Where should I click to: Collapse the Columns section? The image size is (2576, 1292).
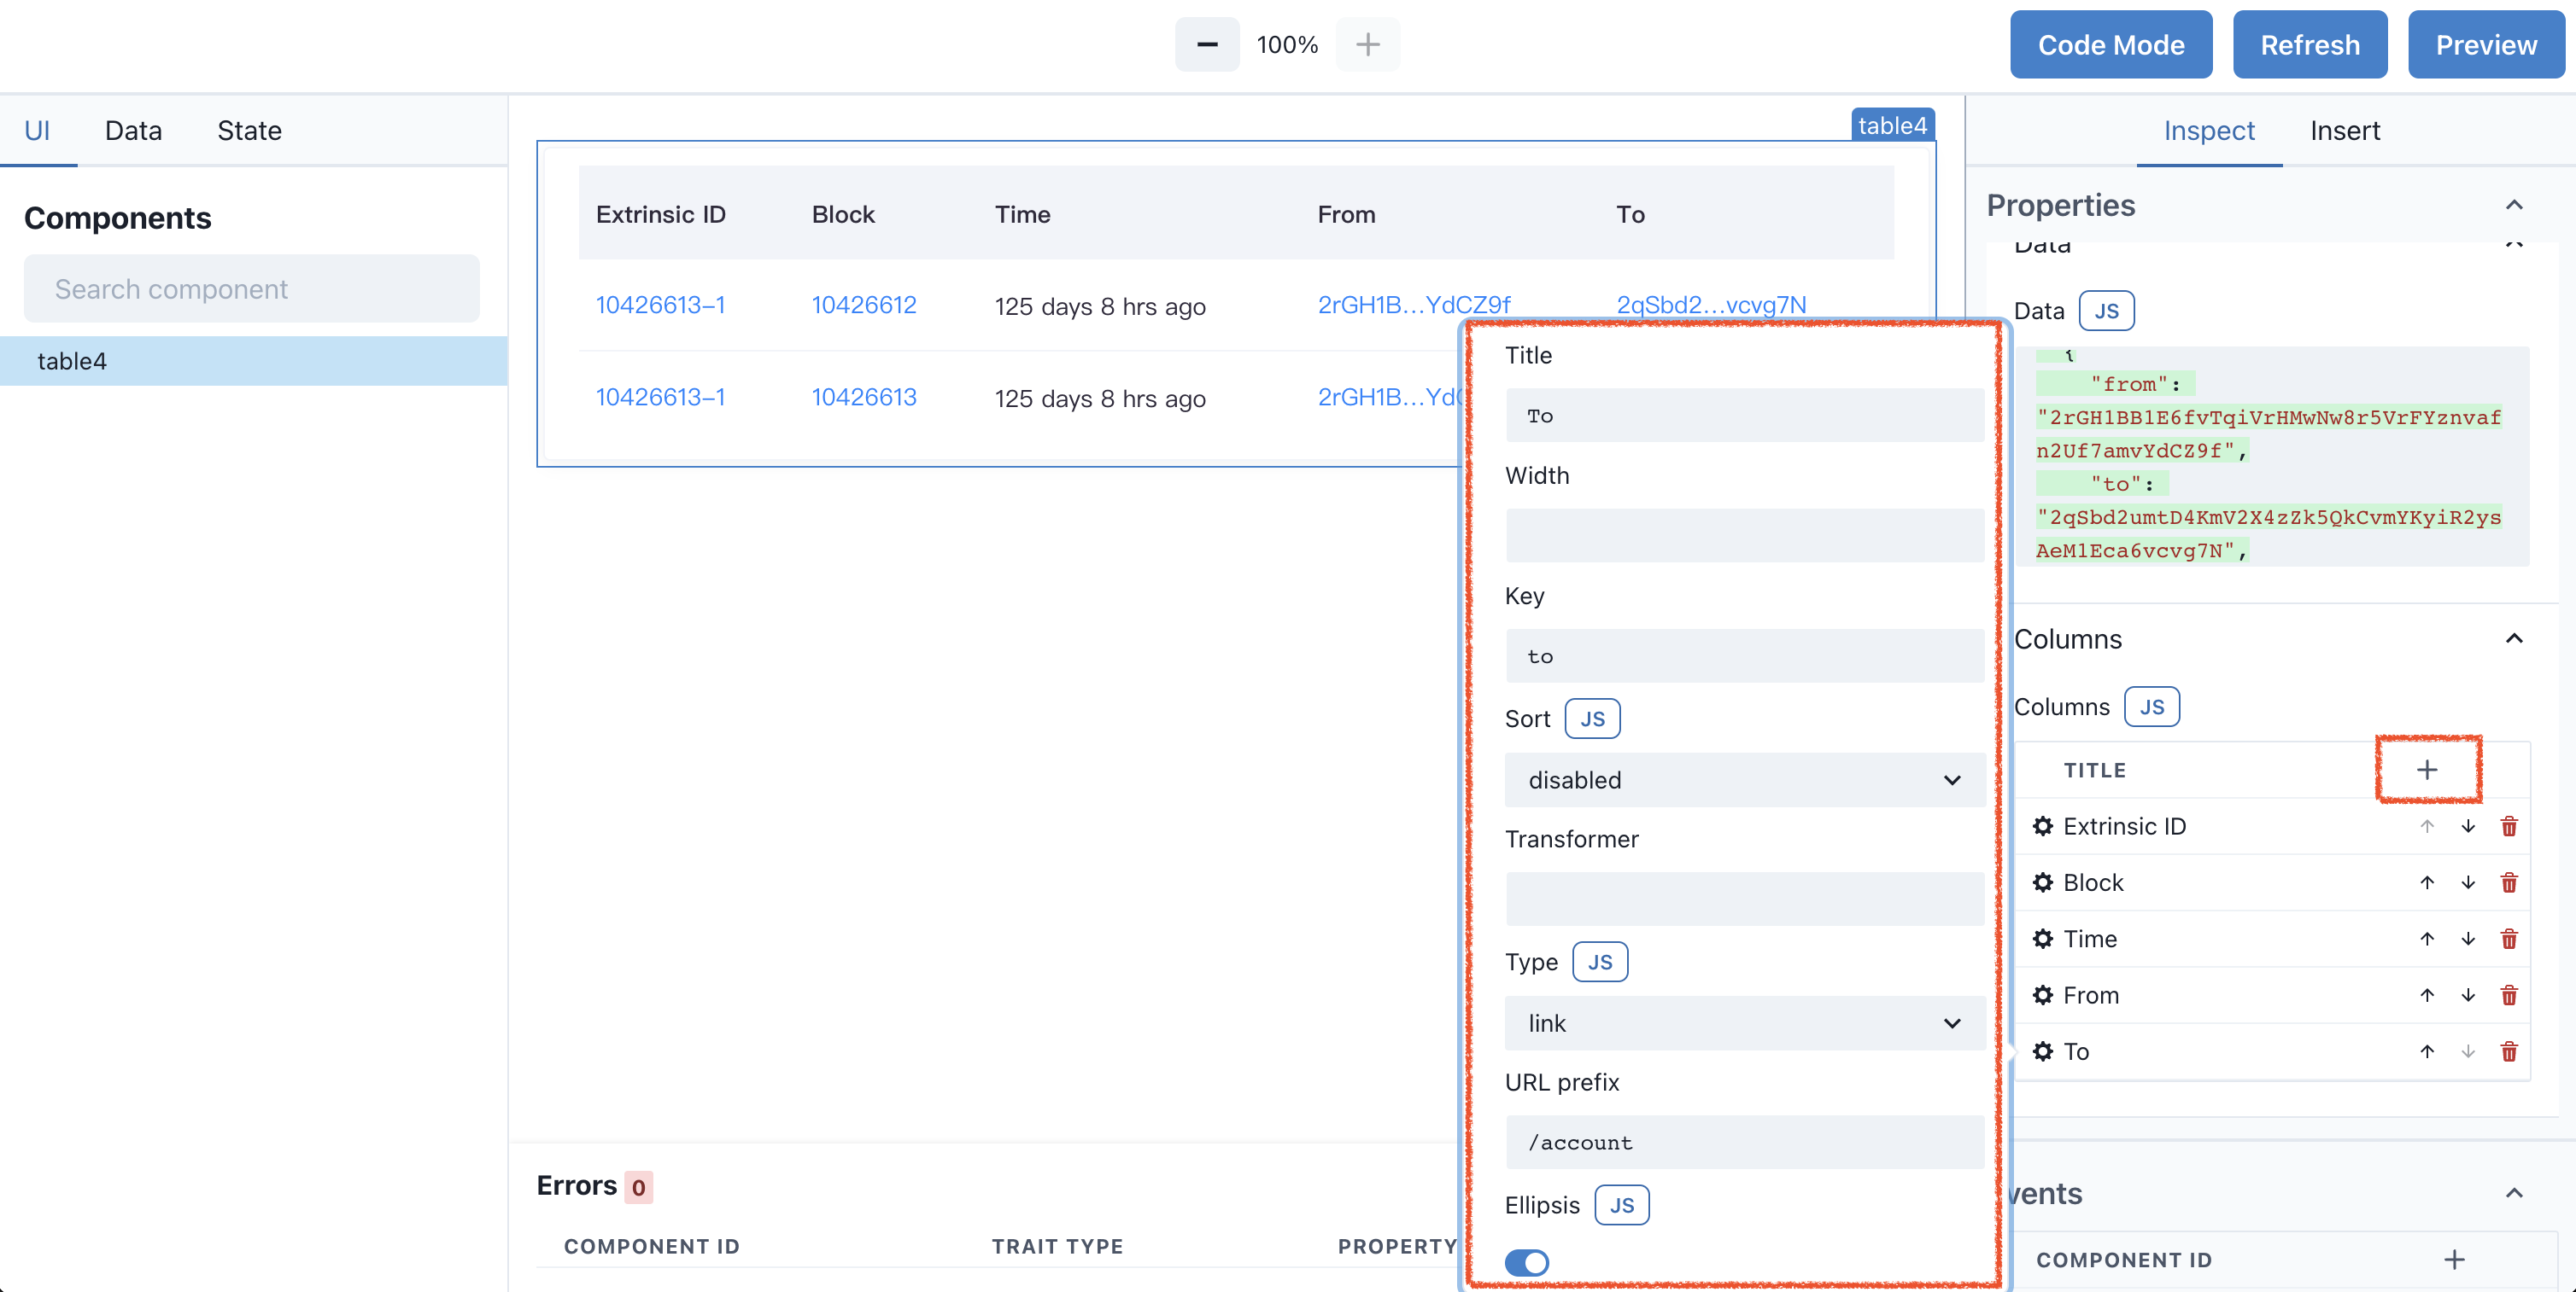tap(2513, 638)
